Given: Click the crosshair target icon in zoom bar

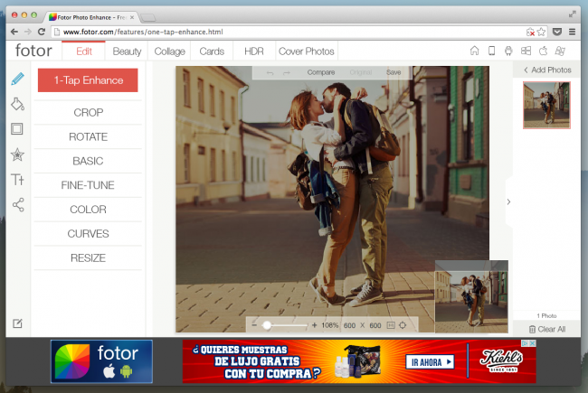Looking at the screenshot, I should (403, 325).
